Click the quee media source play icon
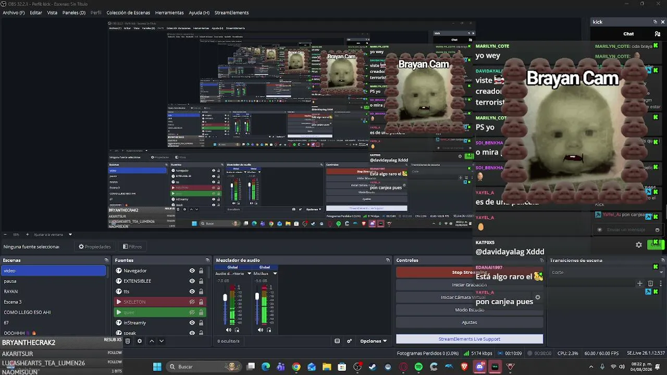Viewport: 667px width, 375px height. coord(119,312)
